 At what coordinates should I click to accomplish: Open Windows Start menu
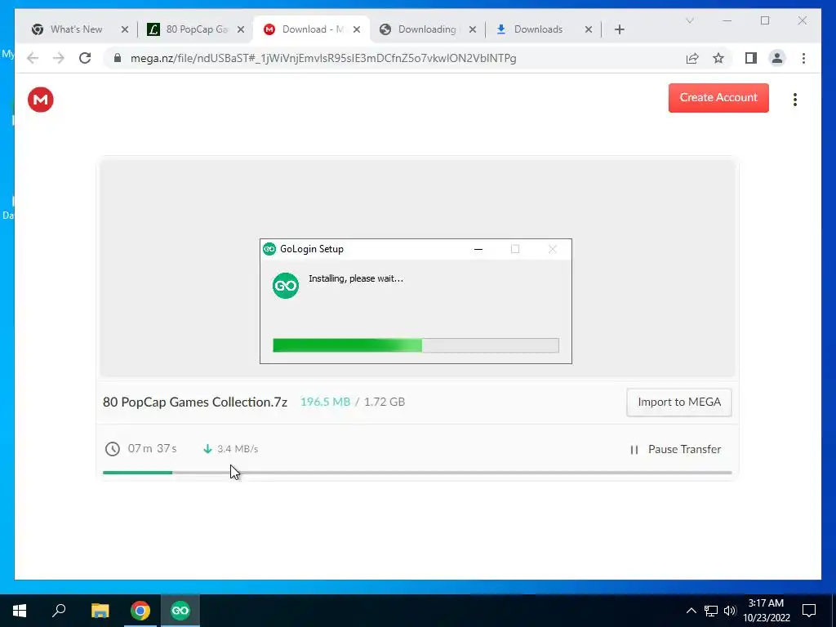coord(20,611)
